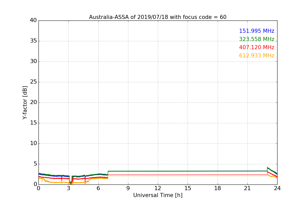Click the 'Y-factor [dB]' axis label
This screenshot has width=308, height=205.
25,102
